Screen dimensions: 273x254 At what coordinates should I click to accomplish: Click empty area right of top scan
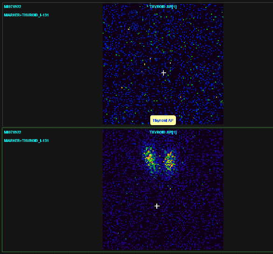(248, 64)
